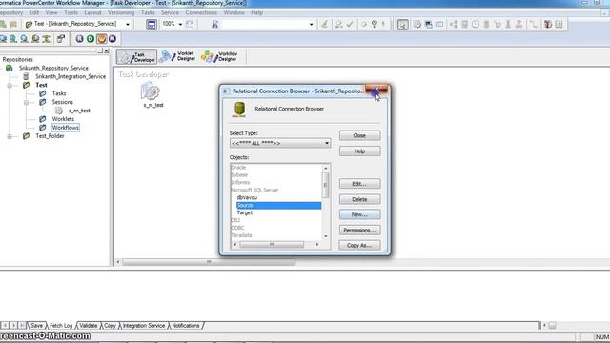Image resolution: width=610 pixels, height=343 pixels.
Task: Collapse the Sessions tree node
Action: point(26,102)
